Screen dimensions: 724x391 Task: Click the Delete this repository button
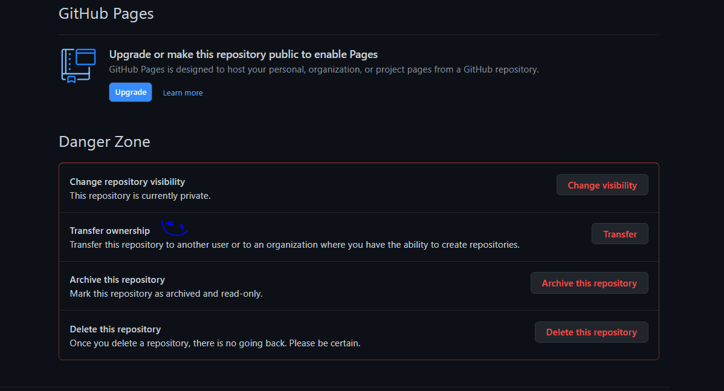591,332
